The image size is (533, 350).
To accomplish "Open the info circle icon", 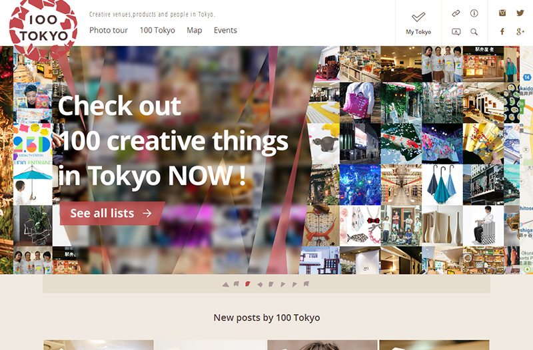I will (x=474, y=13).
